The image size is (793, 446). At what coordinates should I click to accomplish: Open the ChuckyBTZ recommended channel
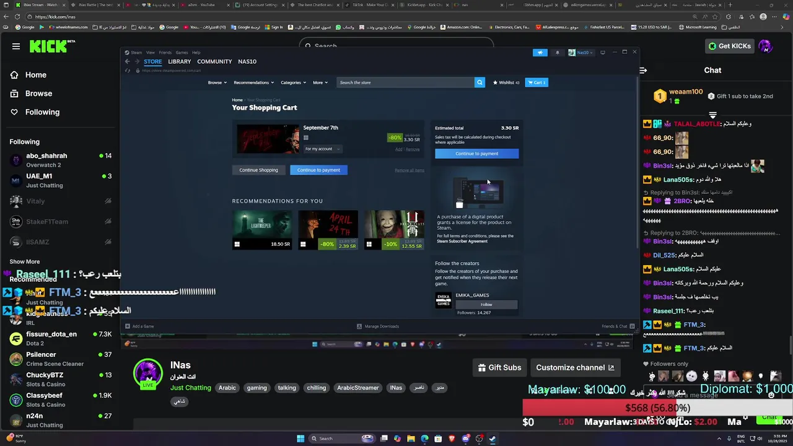pos(60,379)
